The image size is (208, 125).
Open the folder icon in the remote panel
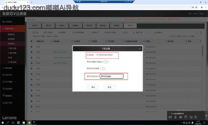click(191, 117)
